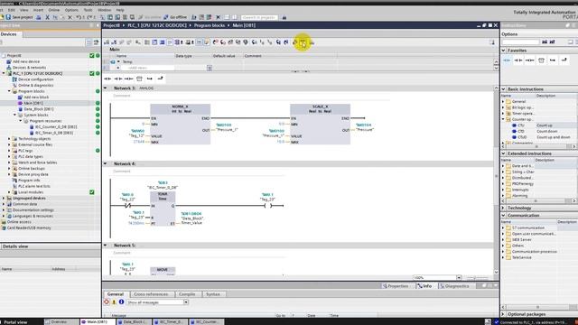Image resolution: width=578 pixels, height=325 pixels.
Task: Expand Local modules folder
Action: [9, 192]
